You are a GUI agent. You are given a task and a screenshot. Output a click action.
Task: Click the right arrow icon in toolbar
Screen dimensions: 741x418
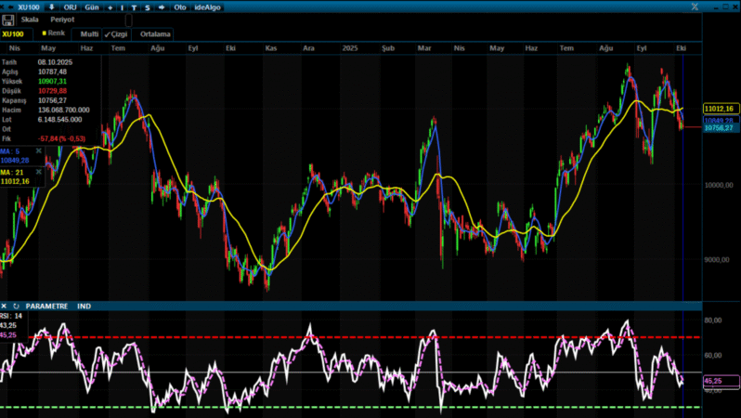click(x=162, y=7)
